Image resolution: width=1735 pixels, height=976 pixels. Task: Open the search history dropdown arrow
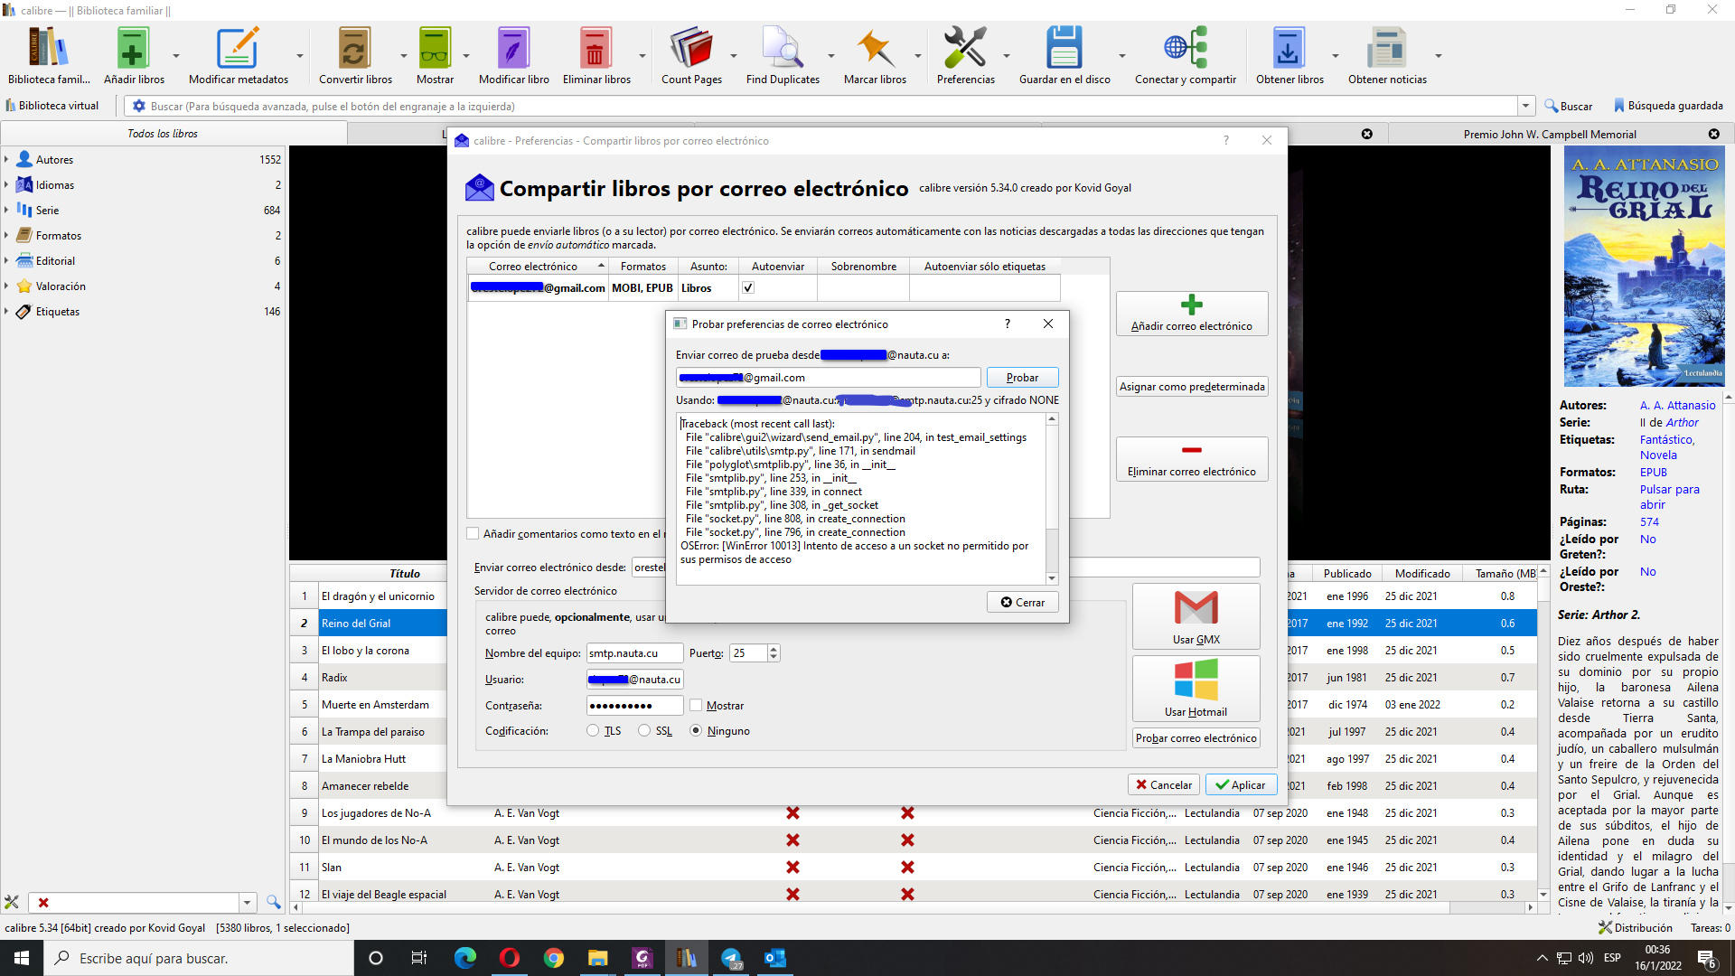coord(1525,106)
